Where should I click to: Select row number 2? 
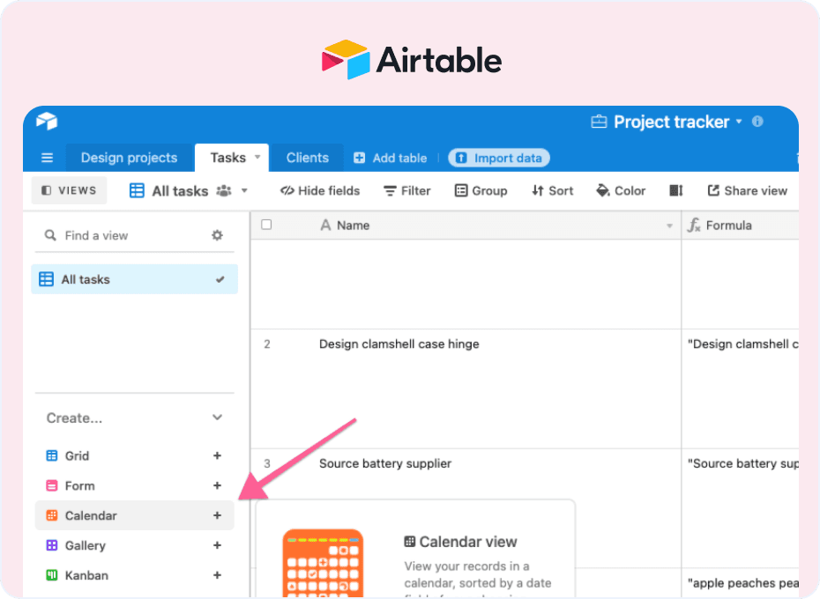click(267, 344)
